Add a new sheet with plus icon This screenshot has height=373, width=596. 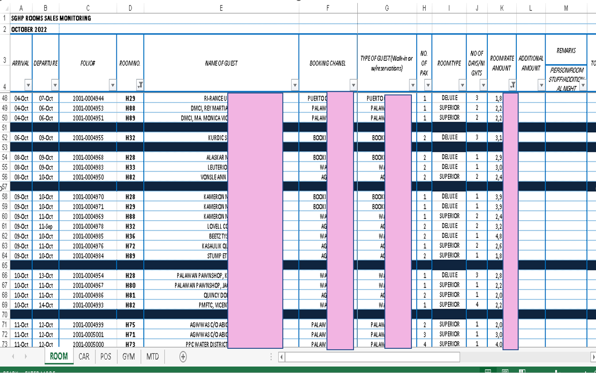tap(183, 357)
